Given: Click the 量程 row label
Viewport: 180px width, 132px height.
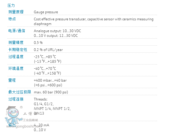Looking at the screenshot, I should click(12, 80).
